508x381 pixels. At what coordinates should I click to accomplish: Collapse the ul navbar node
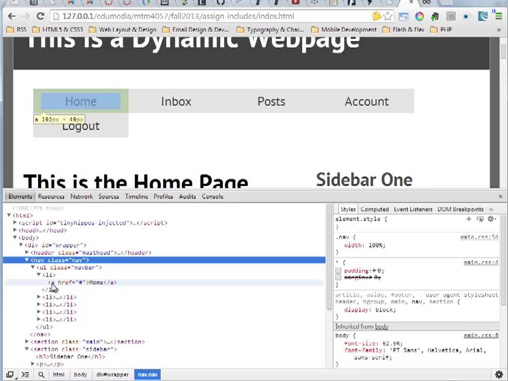pyautogui.click(x=33, y=267)
